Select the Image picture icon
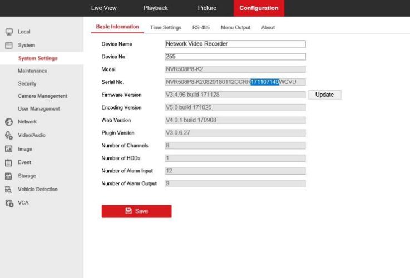This screenshot has height=278, width=410. 9,149
